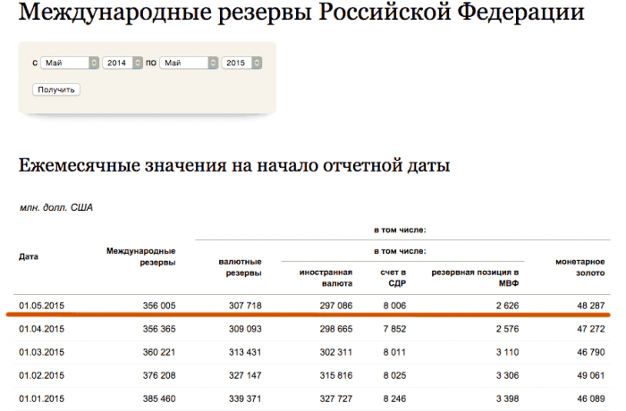
Task: Click the счет в СДР column header
Action: point(393,278)
